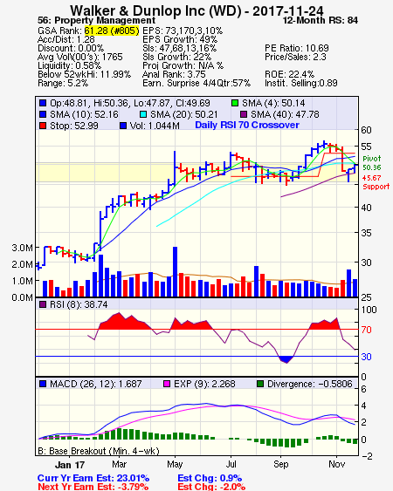The width and height of the screenshot is (393, 491).
Task: Click the 'EPS Growth: 49%' text
Action: coord(180,39)
